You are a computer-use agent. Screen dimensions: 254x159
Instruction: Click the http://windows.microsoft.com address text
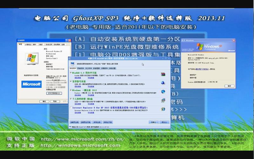point(80,145)
